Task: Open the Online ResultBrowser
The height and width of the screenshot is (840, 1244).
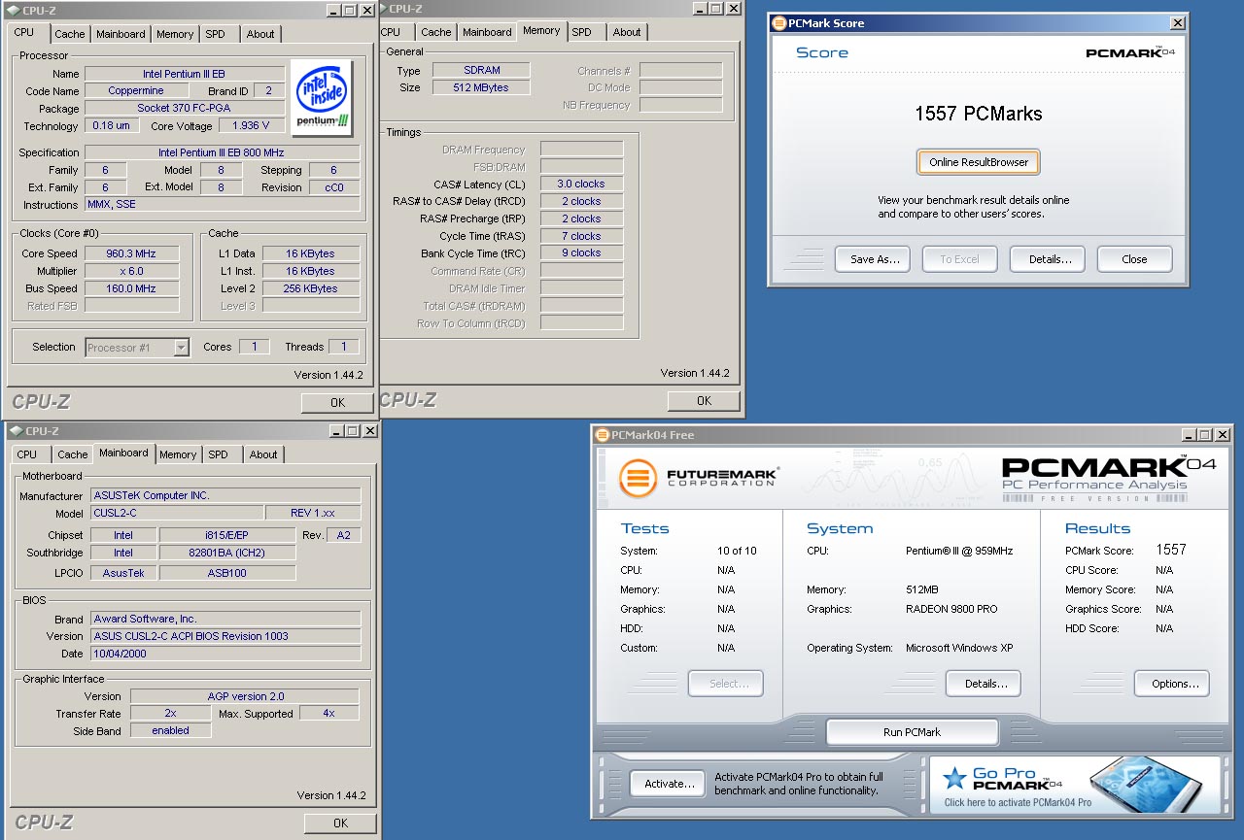Action: 979,162
